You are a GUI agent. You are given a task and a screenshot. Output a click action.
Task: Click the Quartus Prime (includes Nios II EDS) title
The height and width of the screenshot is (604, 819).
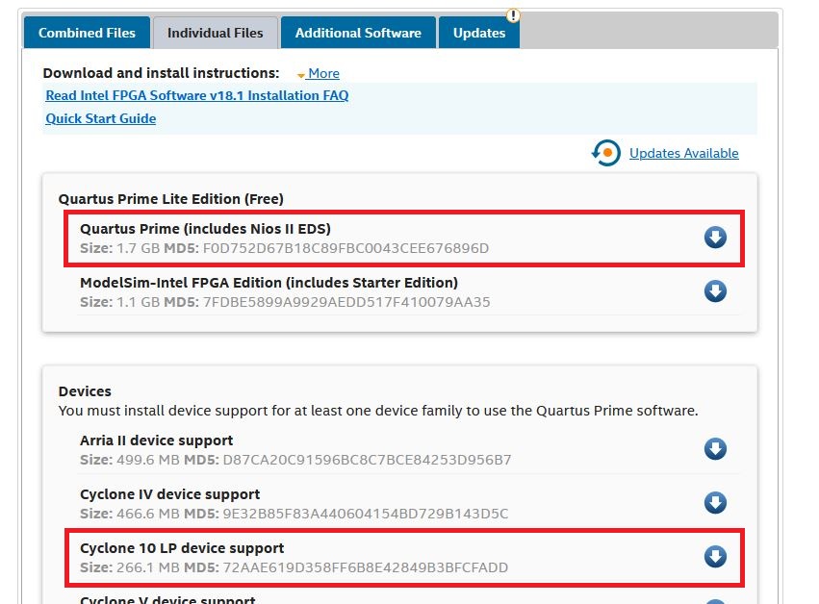[205, 229]
